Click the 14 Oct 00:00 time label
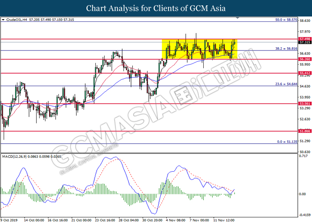Screen dimensions: 312x223 (x=34, y=220)
